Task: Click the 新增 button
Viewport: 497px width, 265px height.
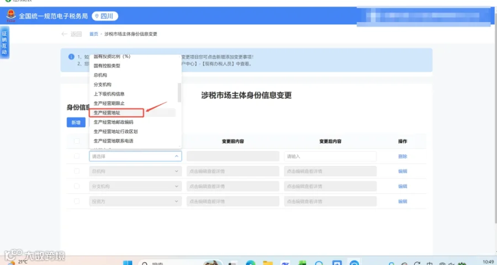Action: tap(76, 122)
